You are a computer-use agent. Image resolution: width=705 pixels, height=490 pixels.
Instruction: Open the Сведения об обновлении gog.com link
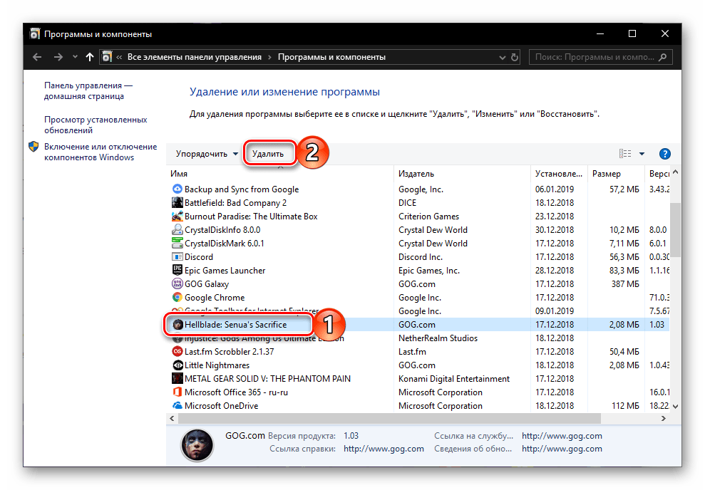[562, 449]
